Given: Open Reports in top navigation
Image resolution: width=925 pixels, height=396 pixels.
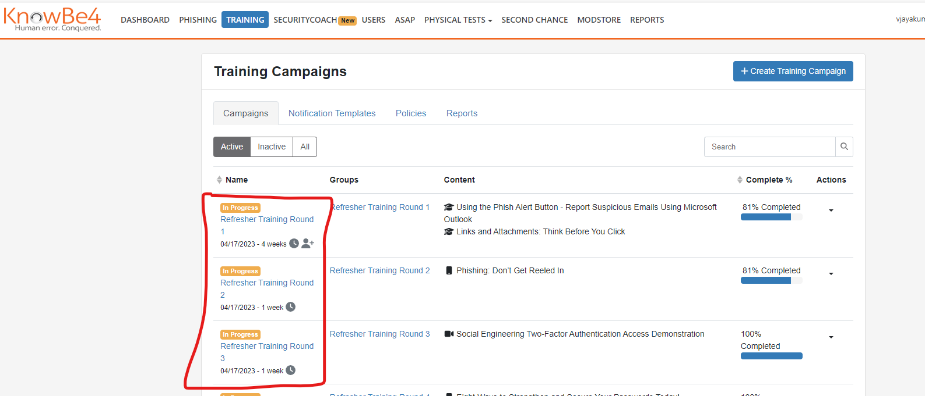Looking at the screenshot, I should (647, 20).
